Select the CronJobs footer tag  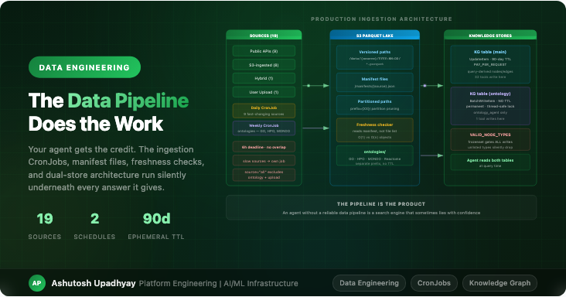(x=434, y=283)
